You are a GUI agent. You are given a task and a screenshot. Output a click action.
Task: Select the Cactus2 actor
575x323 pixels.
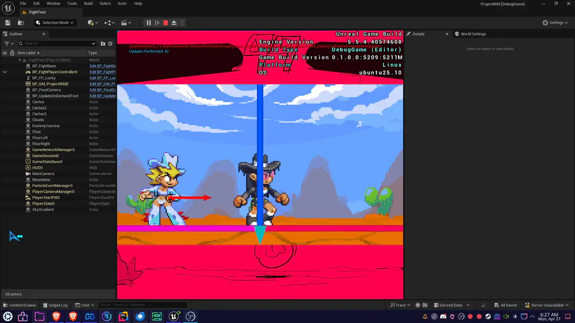pos(39,108)
